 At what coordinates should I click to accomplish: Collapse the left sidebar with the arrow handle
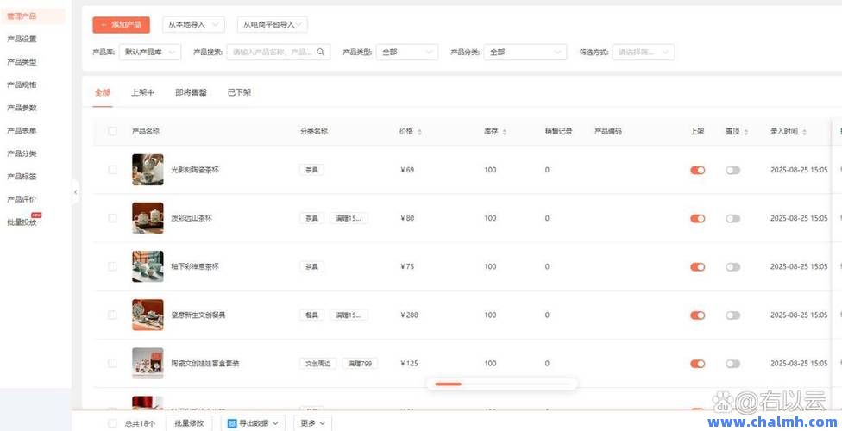[75, 191]
